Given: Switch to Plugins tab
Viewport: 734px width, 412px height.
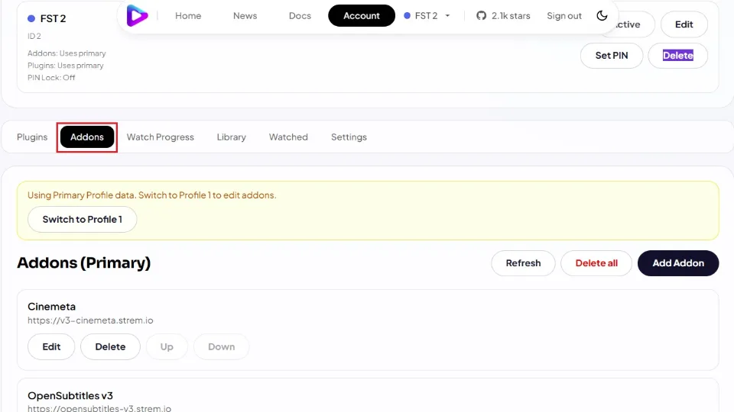Looking at the screenshot, I should click(32, 137).
